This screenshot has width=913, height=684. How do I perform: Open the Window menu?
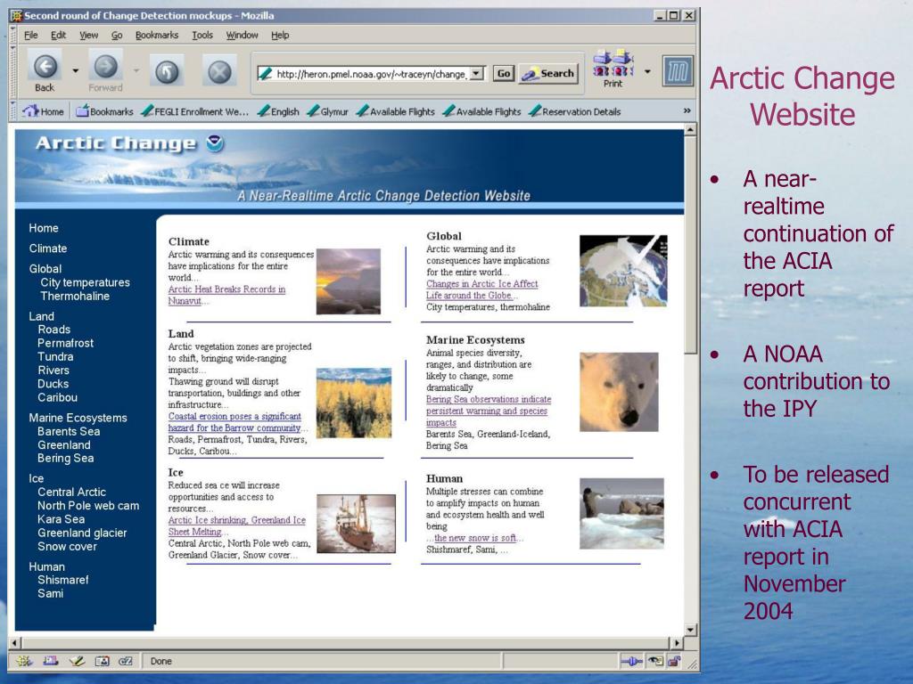243,35
